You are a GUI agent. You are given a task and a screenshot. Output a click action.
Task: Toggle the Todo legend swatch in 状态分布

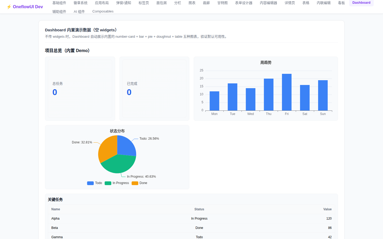tap(90, 183)
